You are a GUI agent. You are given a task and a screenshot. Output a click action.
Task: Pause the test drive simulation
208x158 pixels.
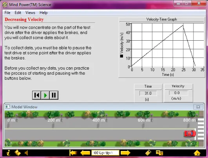point(54,95)
